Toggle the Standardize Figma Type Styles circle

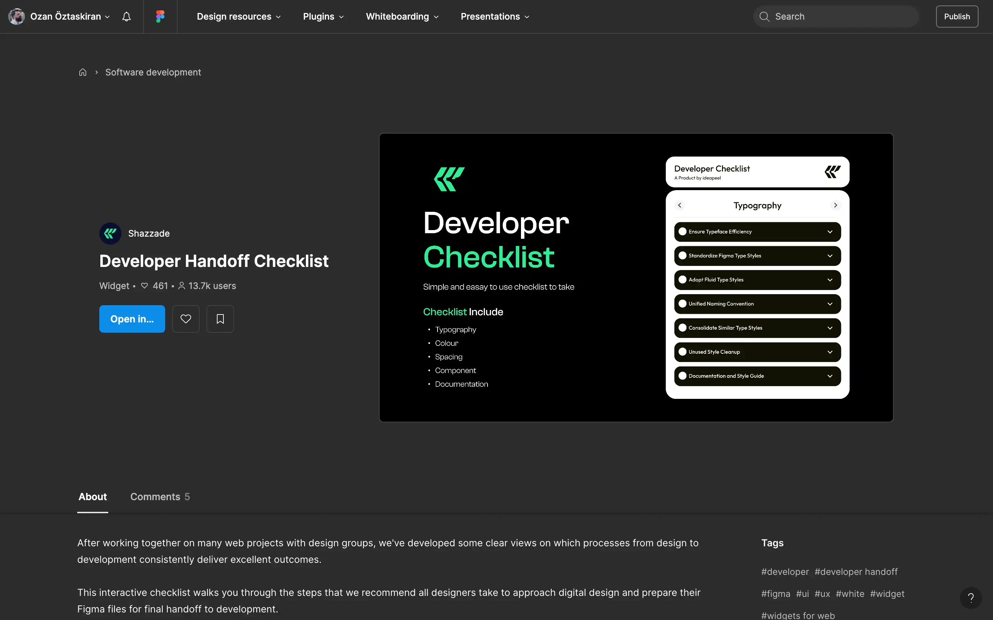pyautogui.click(x=682, y=256)
